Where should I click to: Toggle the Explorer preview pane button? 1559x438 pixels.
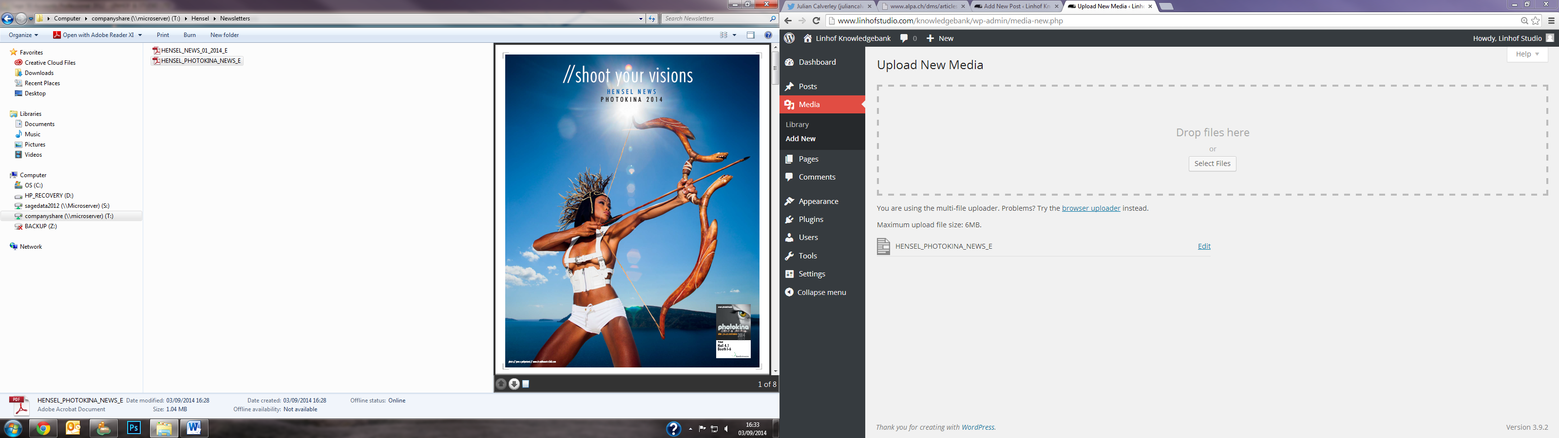[x=750, y=35]
